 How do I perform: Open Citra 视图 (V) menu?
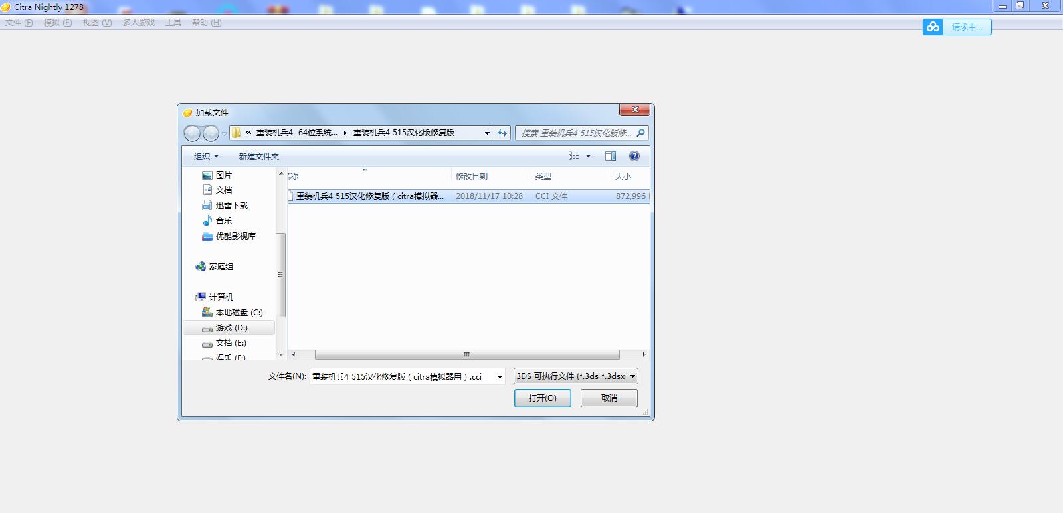97,23
